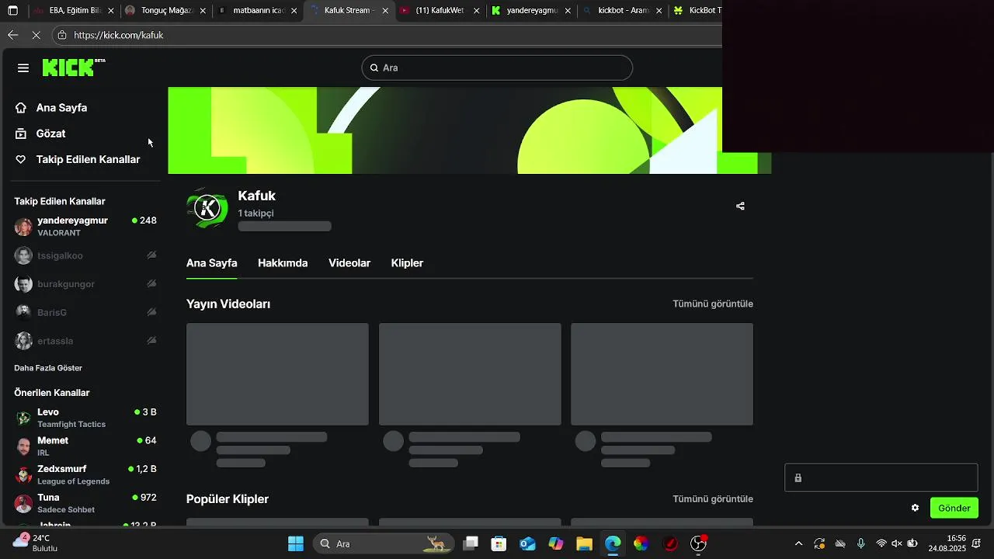Open ertassla offline channel

(x=85, y=341)
